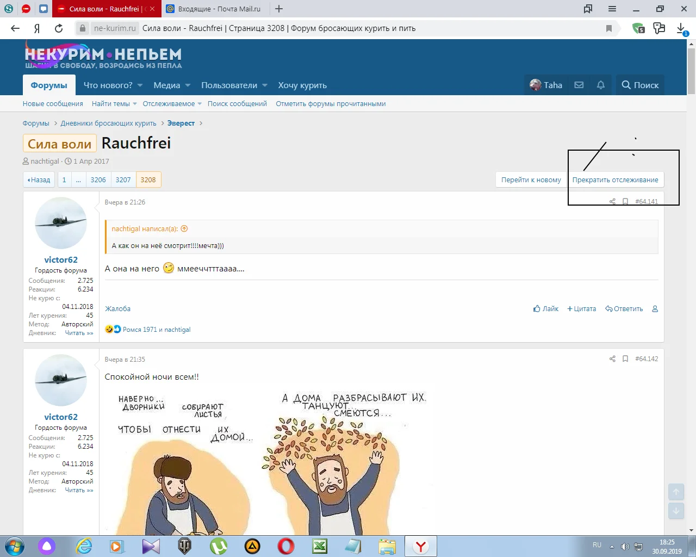Open the Сила воли thread prefix label
Image resolution: width=696 pixels, height=557 pixels.
60,144
